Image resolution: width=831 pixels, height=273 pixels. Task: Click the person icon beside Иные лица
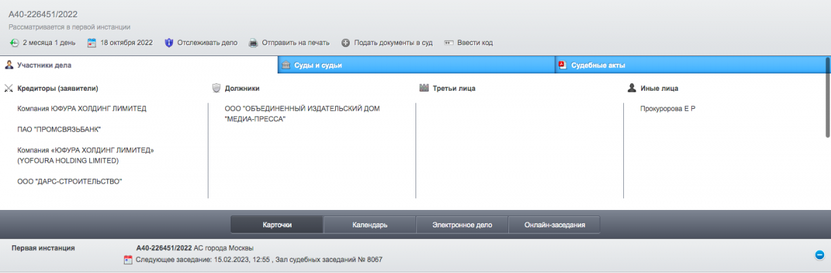632,89
